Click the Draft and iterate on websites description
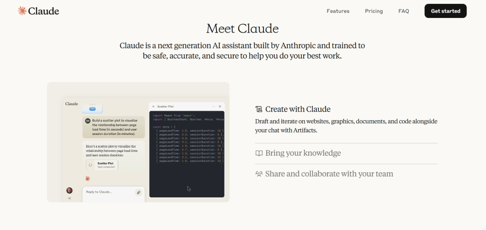 [346, 126]
